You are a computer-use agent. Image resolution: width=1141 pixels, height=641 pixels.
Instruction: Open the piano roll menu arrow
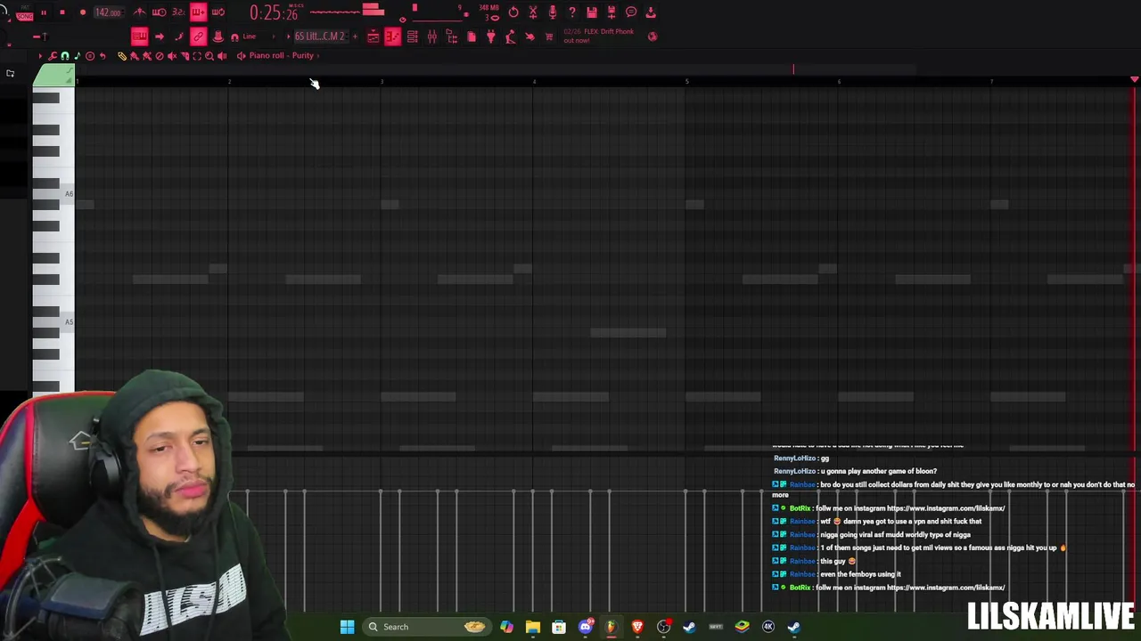coord(40,55)
